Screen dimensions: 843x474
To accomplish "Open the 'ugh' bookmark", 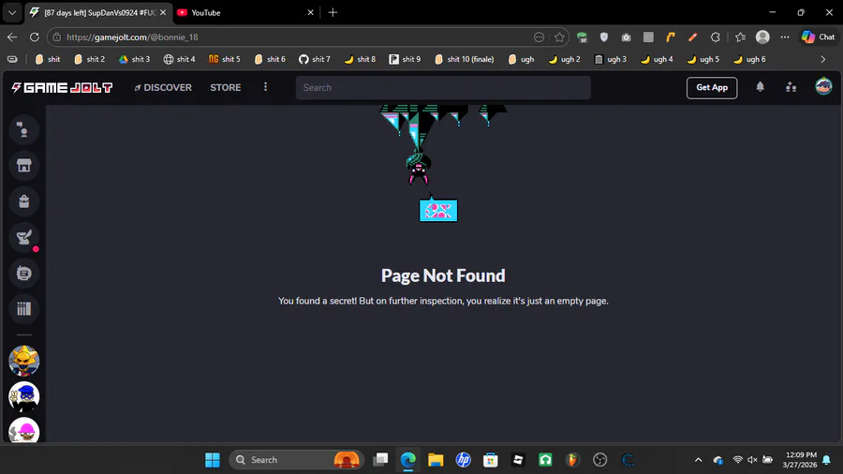I will (521, 59).
